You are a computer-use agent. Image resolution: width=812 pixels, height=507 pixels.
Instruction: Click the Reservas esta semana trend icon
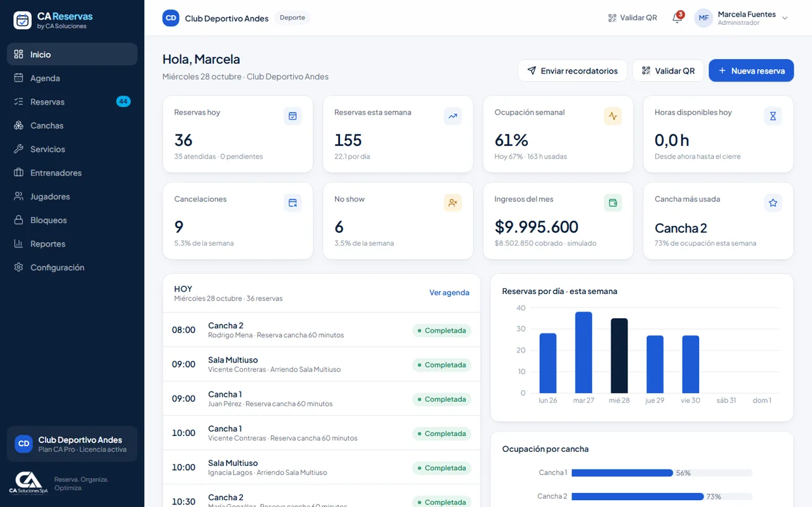[x=452, y=116]
